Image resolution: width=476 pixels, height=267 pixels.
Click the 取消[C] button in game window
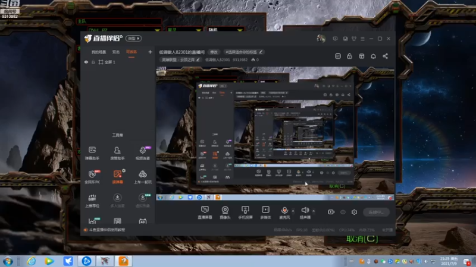[x=362, y=239]
